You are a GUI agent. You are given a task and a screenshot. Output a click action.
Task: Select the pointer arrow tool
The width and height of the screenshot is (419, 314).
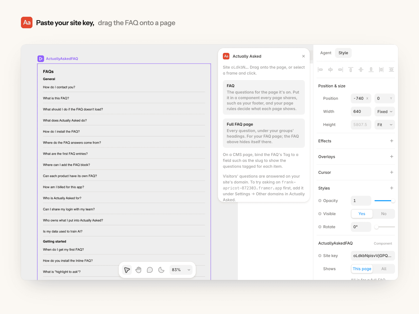[127, 270]
